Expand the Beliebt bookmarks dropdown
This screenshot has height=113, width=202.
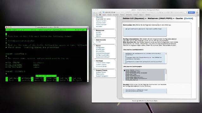tap(148, 15)
